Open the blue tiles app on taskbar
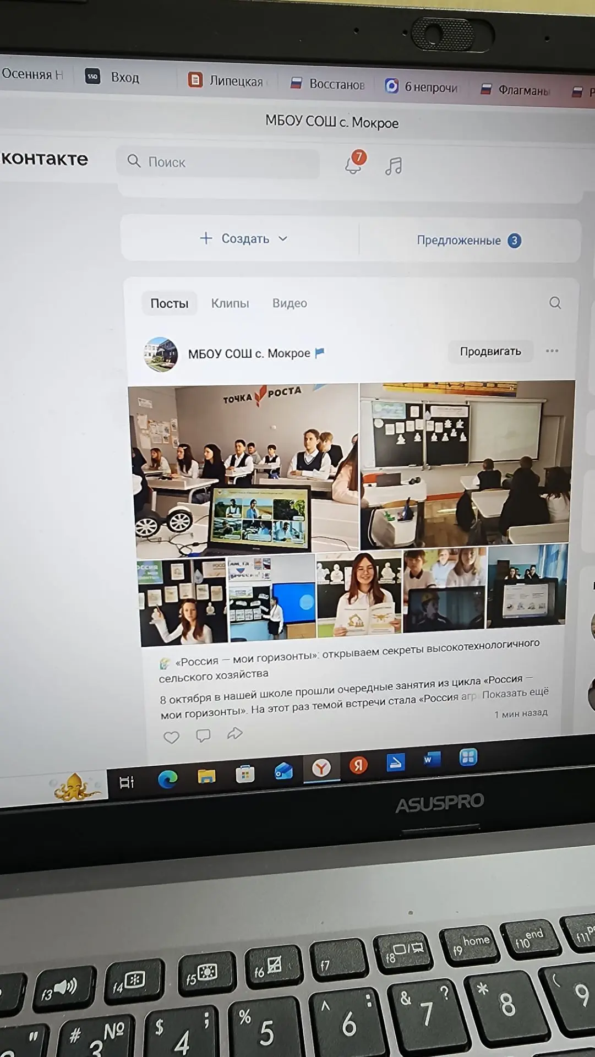 468,757
